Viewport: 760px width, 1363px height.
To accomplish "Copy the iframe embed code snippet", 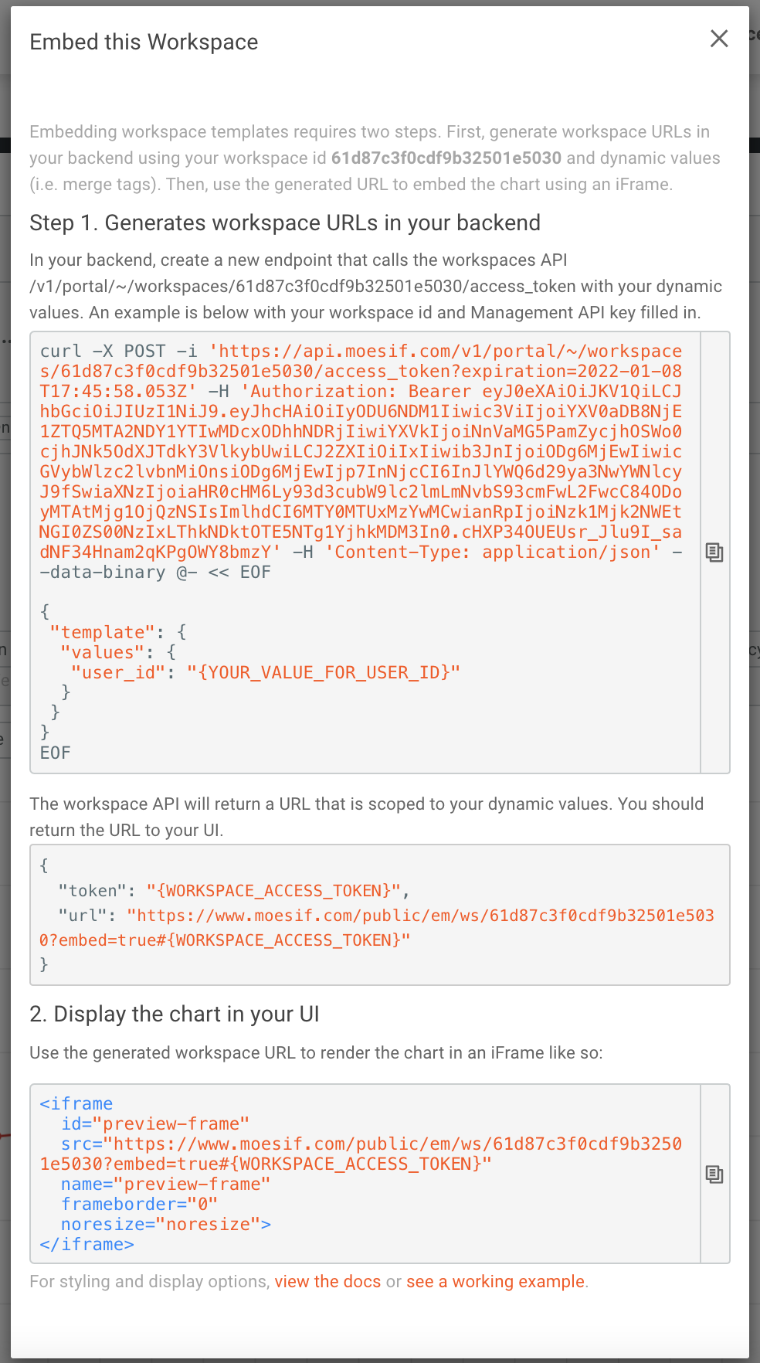I will 714,1174.
